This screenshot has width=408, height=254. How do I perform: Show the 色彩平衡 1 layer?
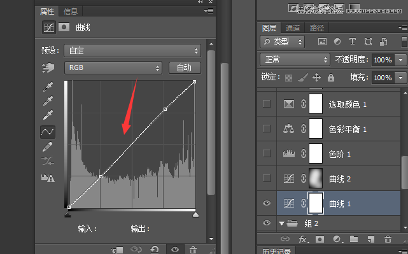pos(267,129)
